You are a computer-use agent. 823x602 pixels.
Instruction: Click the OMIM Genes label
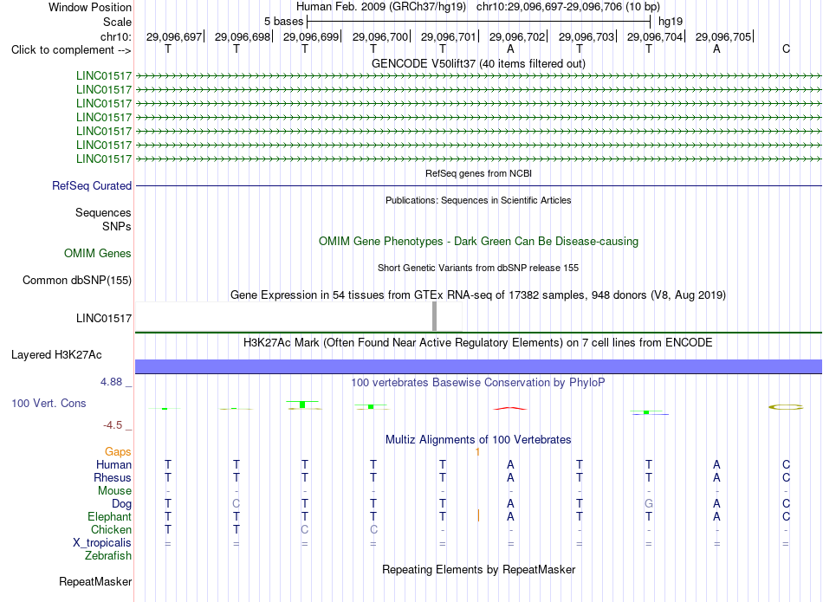click(x=97, y=254)
